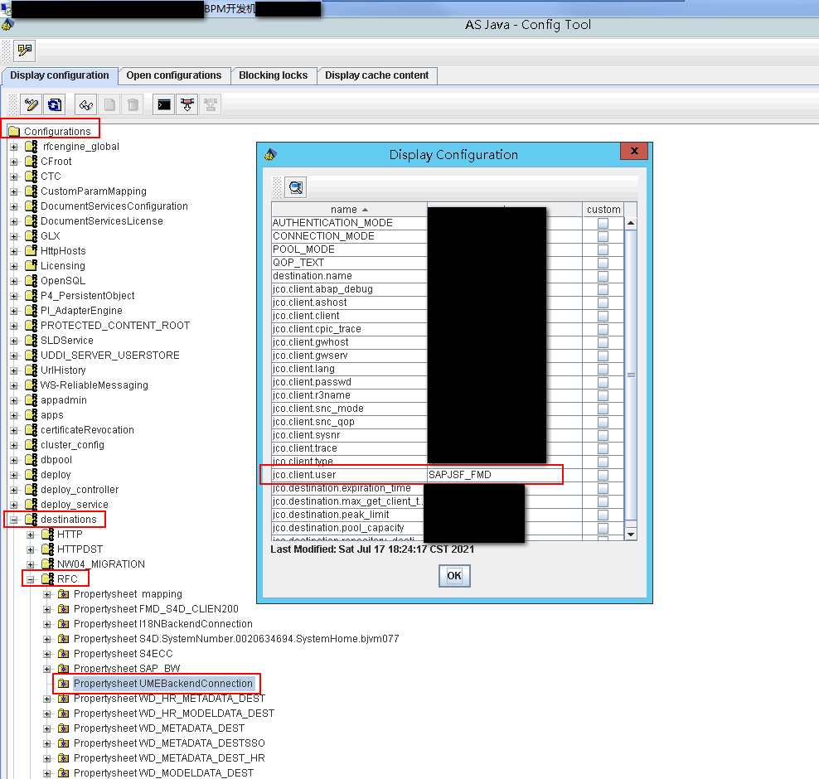This screenshot has height=779, width=819.
Task: Click the custom column header
Action: pyautogui.click(x=603, y=210)
